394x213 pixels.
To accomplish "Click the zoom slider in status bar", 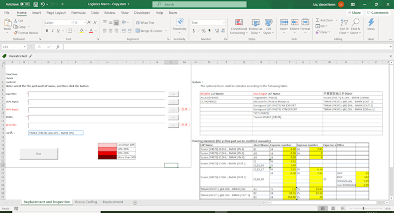I will (x=363, y=208).
